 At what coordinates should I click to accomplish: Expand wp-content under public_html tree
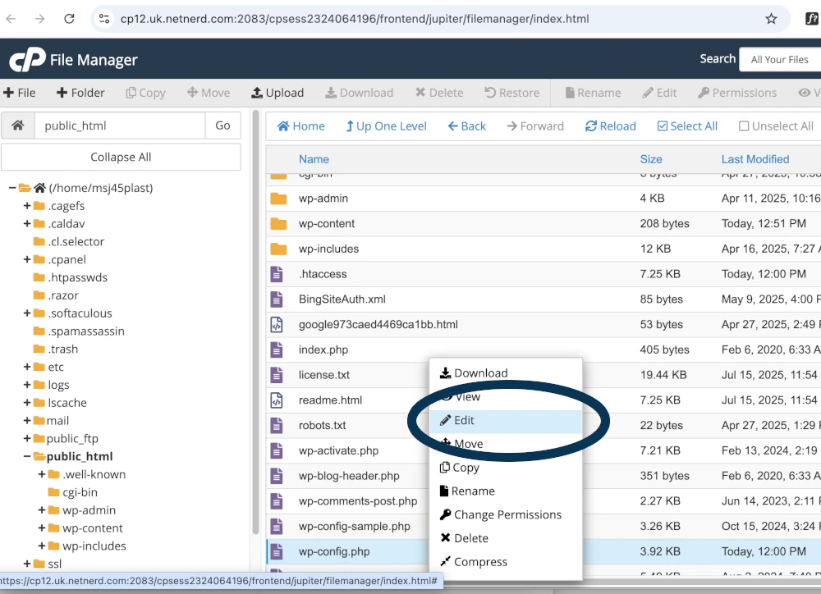pos(41,528)
